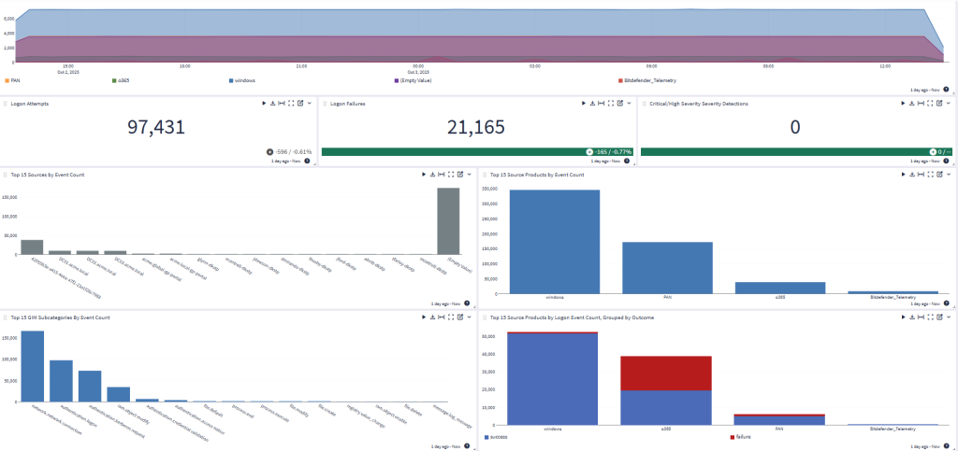The width and height of the screenshot is (958, 451).
Task: Click PAN orange legend swatch in top chart
Action: pyautogui.click(x=7, y=80)
